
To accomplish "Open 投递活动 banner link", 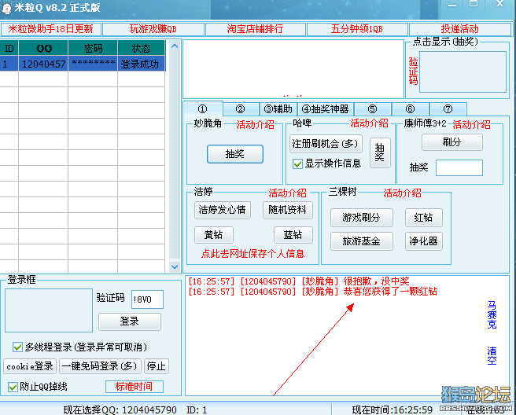I will [x=459, y=29].
